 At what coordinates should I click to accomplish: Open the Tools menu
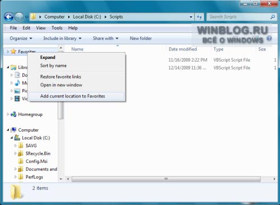tap(57, 28)
